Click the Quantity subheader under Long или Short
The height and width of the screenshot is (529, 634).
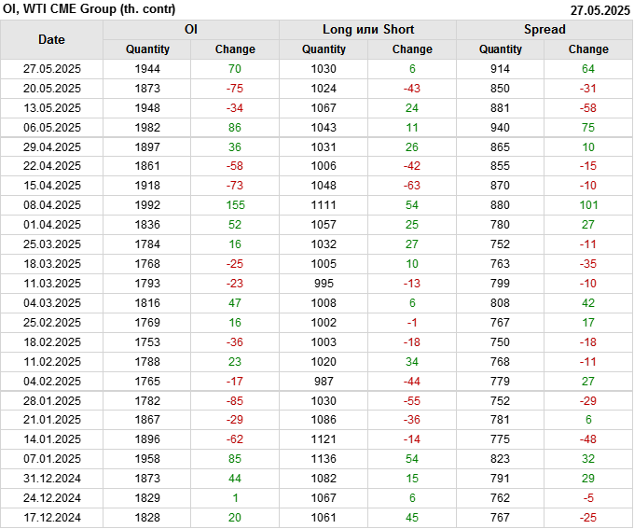click(324, 49)
